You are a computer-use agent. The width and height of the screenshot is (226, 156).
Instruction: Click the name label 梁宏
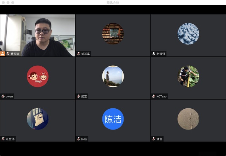(84, 96)
